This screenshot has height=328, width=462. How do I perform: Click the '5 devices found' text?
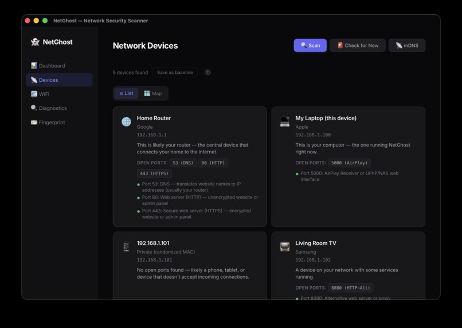point(130,72)
